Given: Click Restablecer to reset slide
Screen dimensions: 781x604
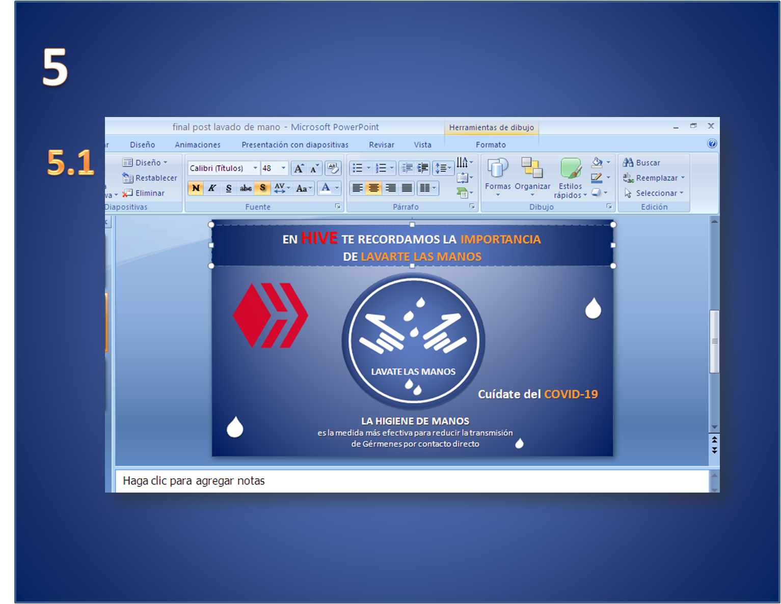Looking at the screenshot, I should tap(150, 178).
